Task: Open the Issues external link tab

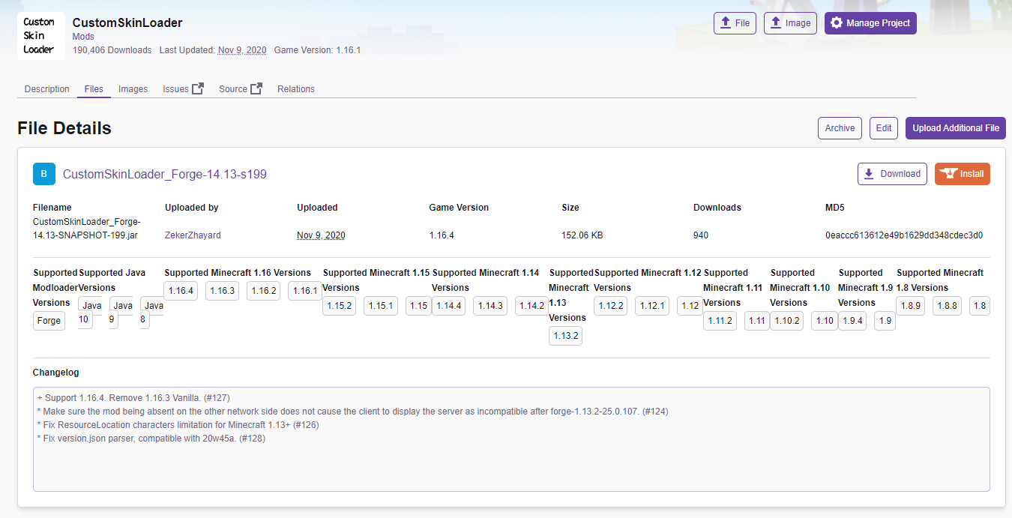Action: 183,88
